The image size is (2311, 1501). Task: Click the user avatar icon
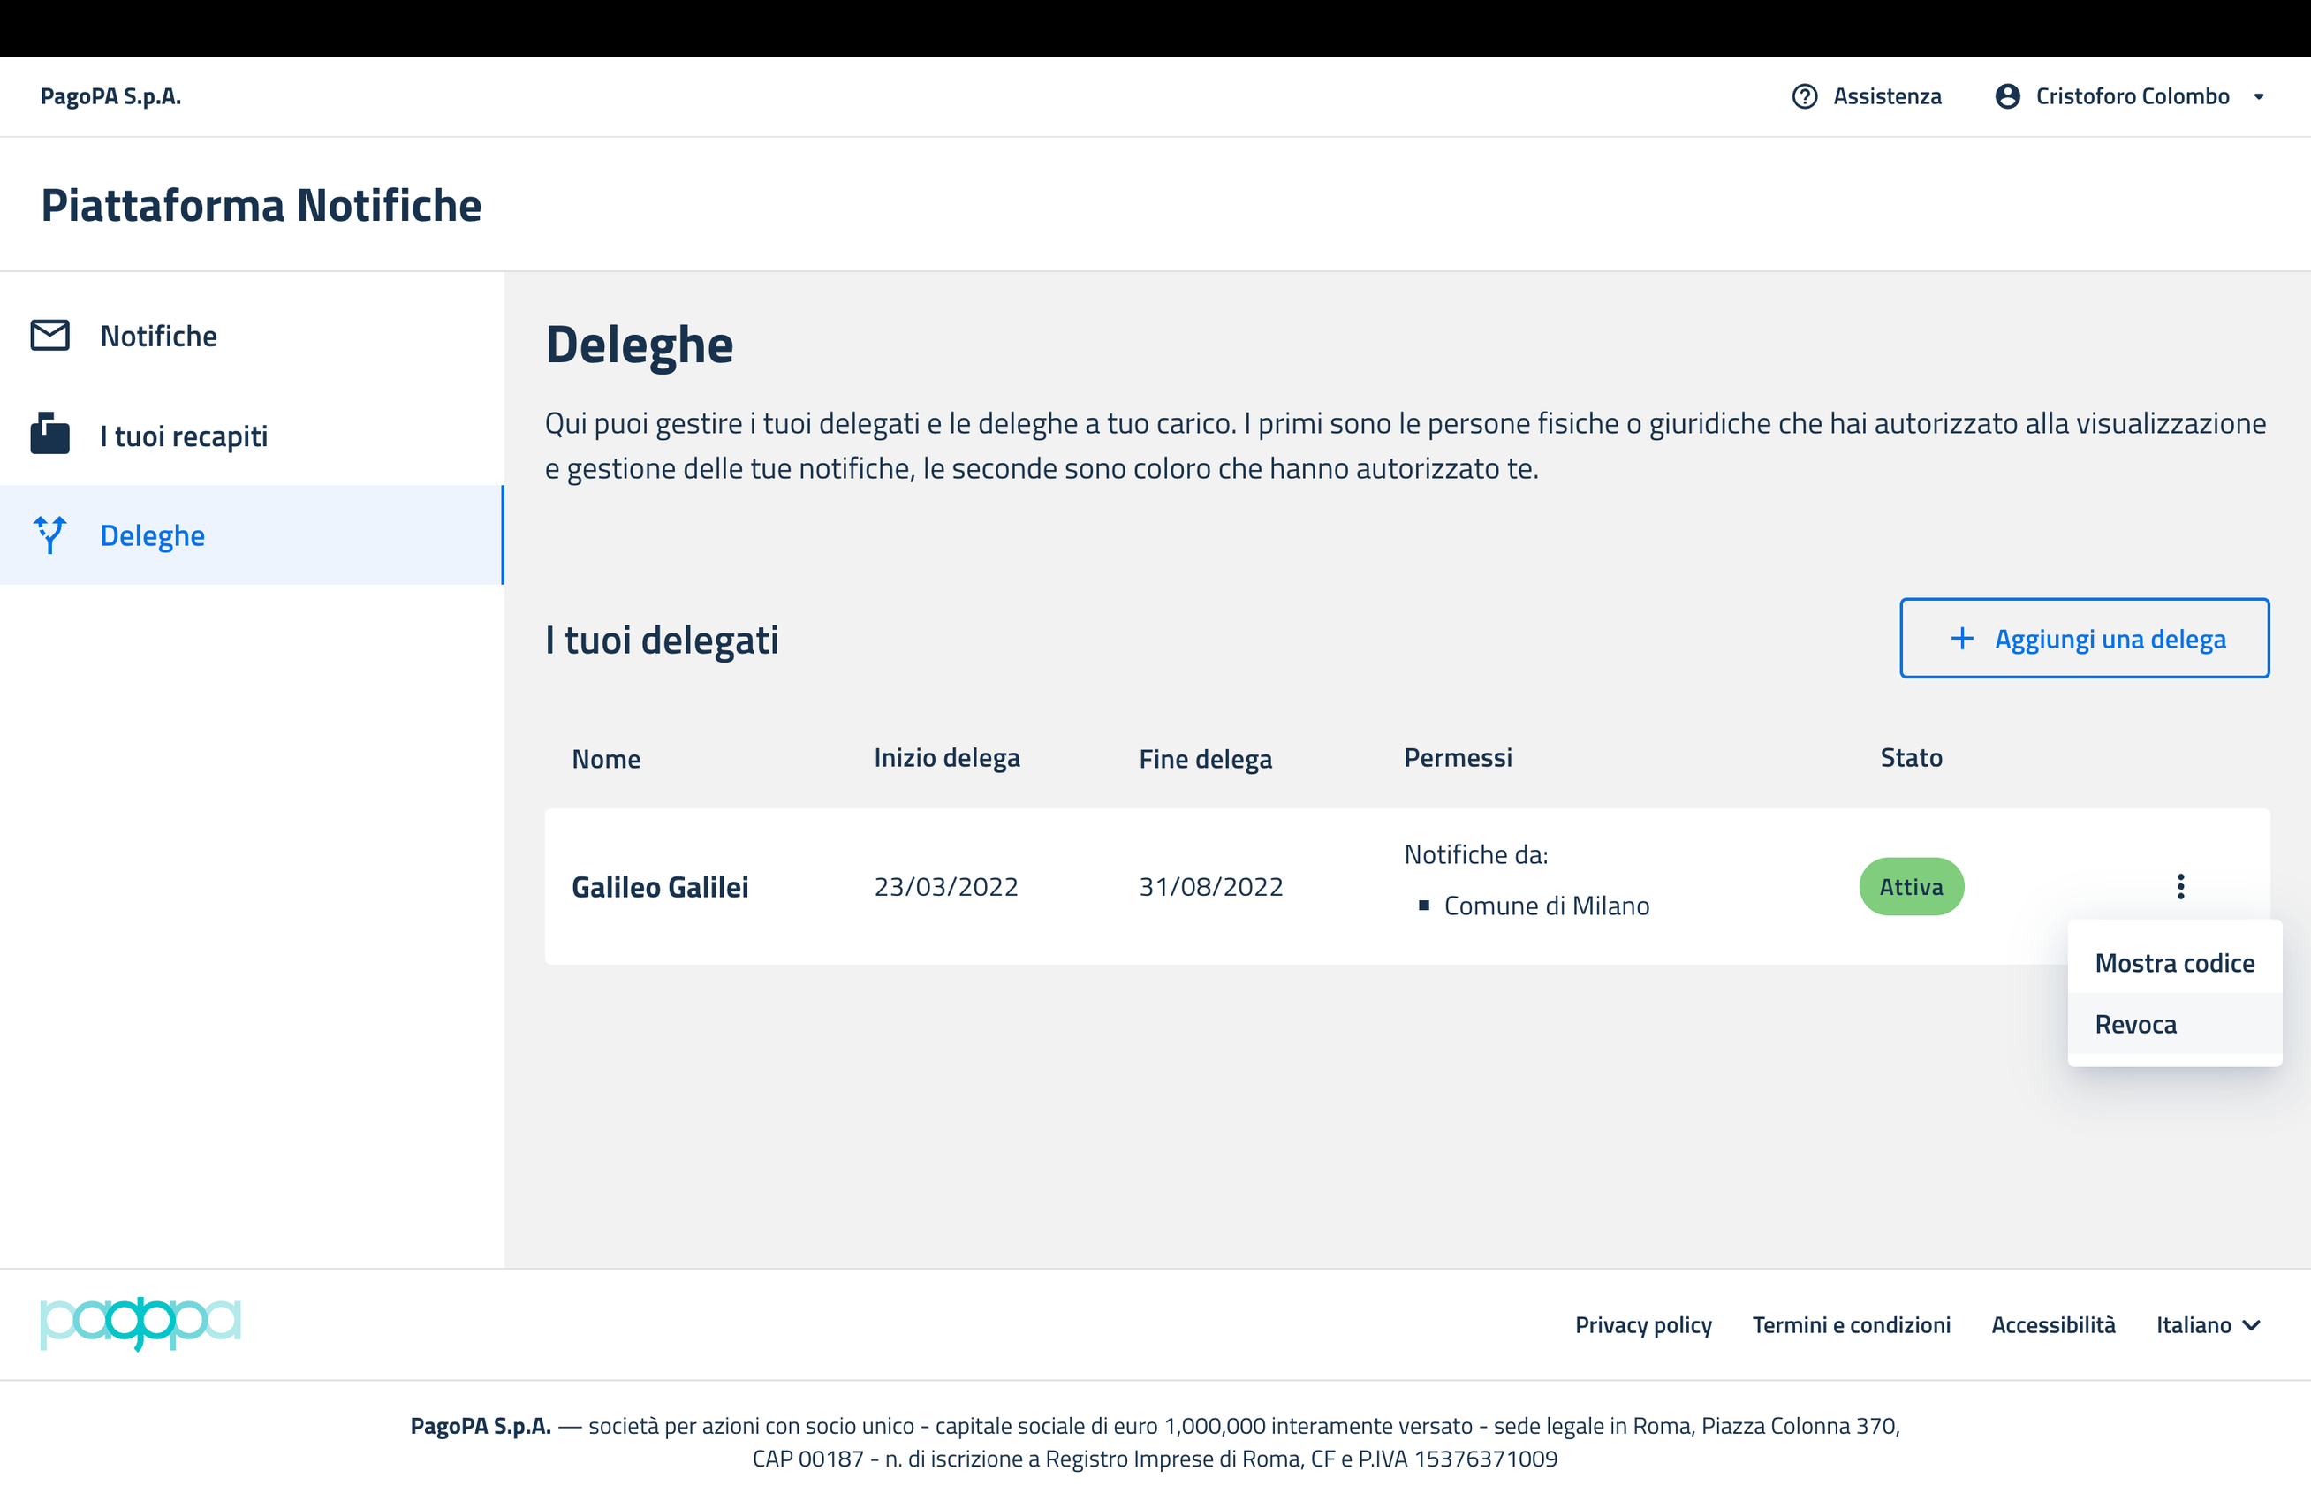click(2007, 96)
